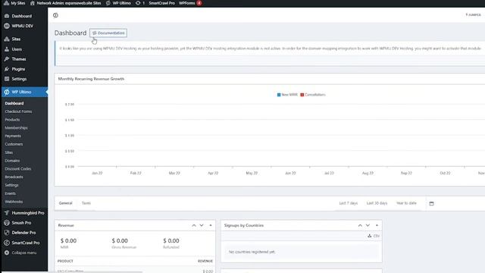Click the Documentation button
The image size is (485, 273).
tap(108, 33)
